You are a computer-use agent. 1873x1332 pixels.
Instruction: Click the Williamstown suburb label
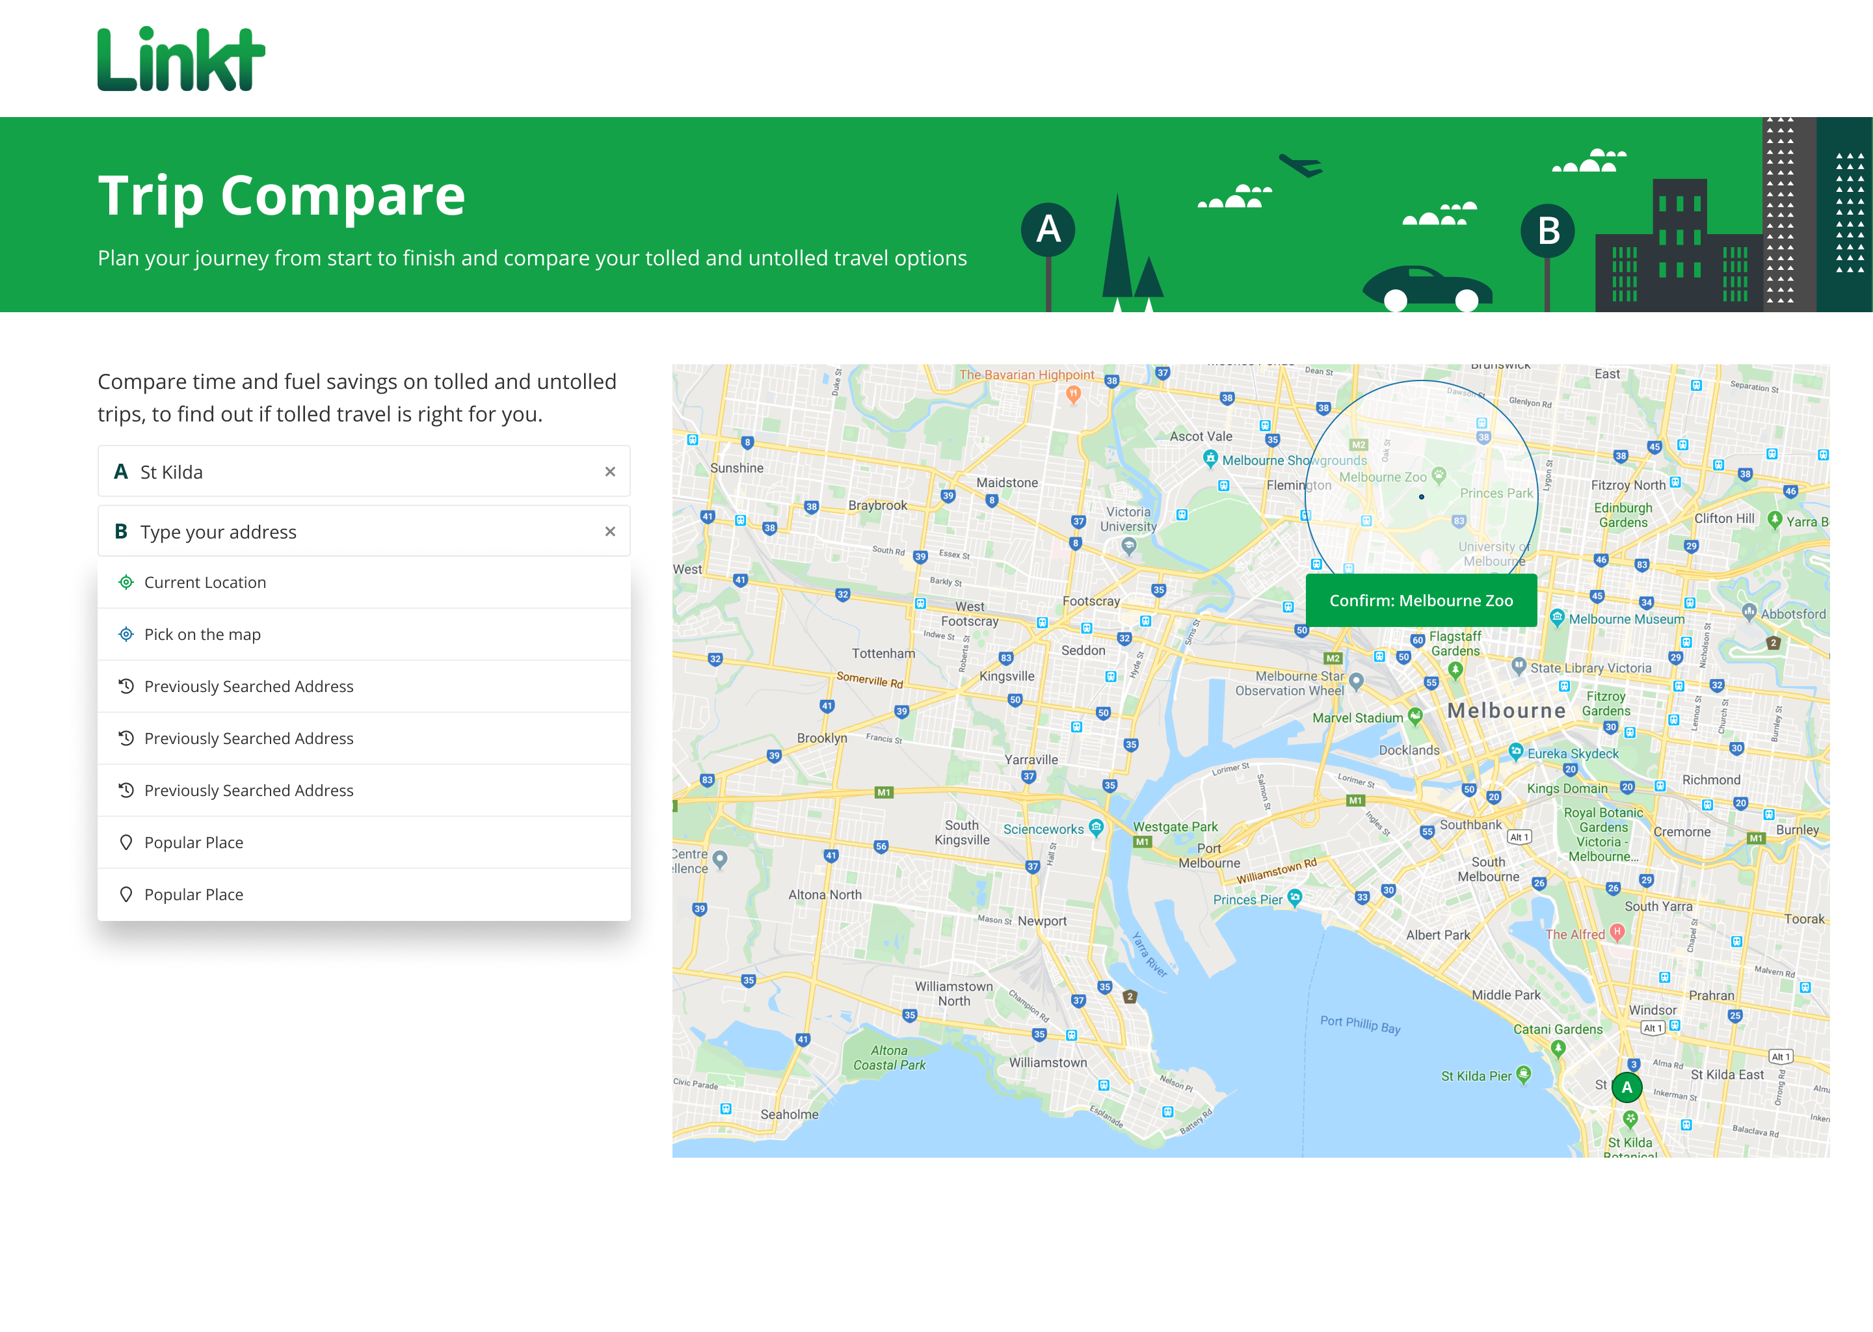[x=1047, y=1062]
